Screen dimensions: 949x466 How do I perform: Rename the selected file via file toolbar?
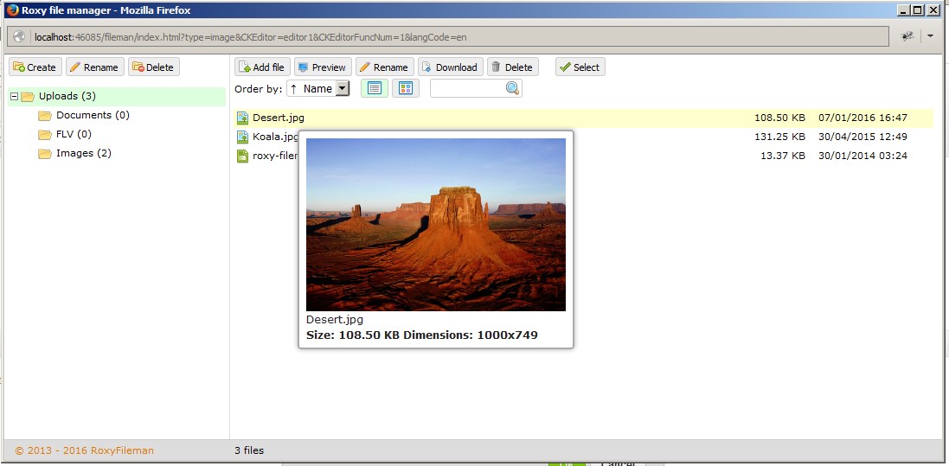click(384, 67)
